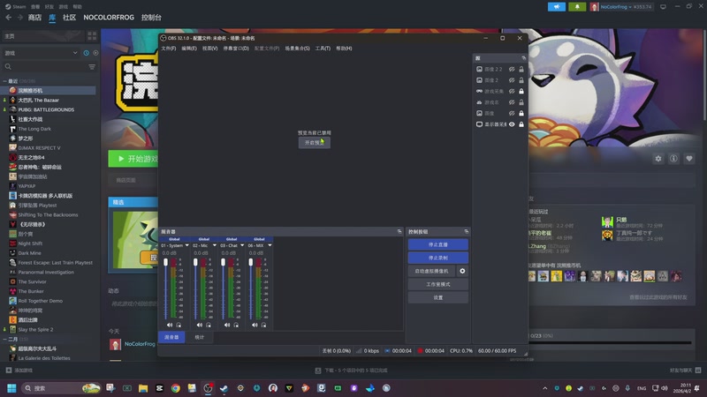Favorite the game with the heart icon

(x=689, y=159)
